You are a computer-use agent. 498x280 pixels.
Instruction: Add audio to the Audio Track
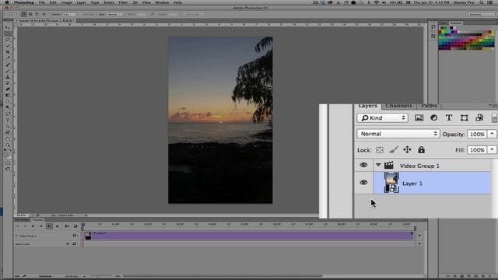(419, 243)
